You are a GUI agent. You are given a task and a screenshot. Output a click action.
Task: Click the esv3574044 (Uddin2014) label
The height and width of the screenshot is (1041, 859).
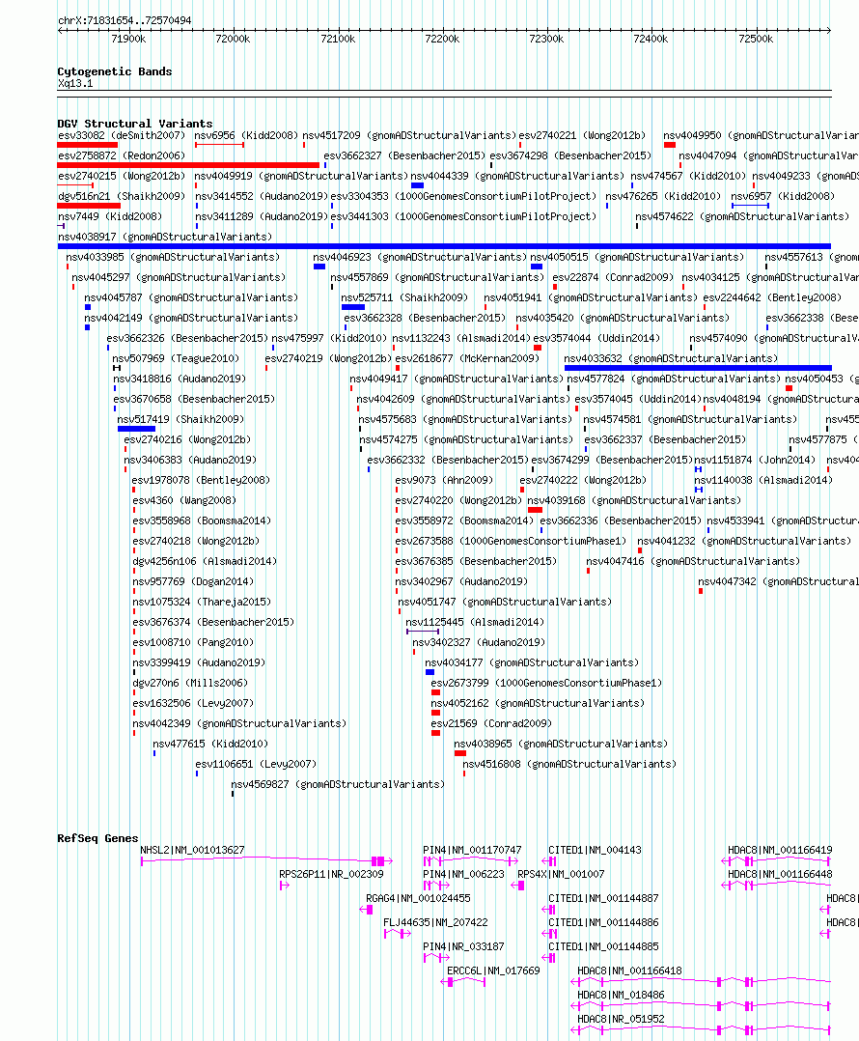(597, 338)
